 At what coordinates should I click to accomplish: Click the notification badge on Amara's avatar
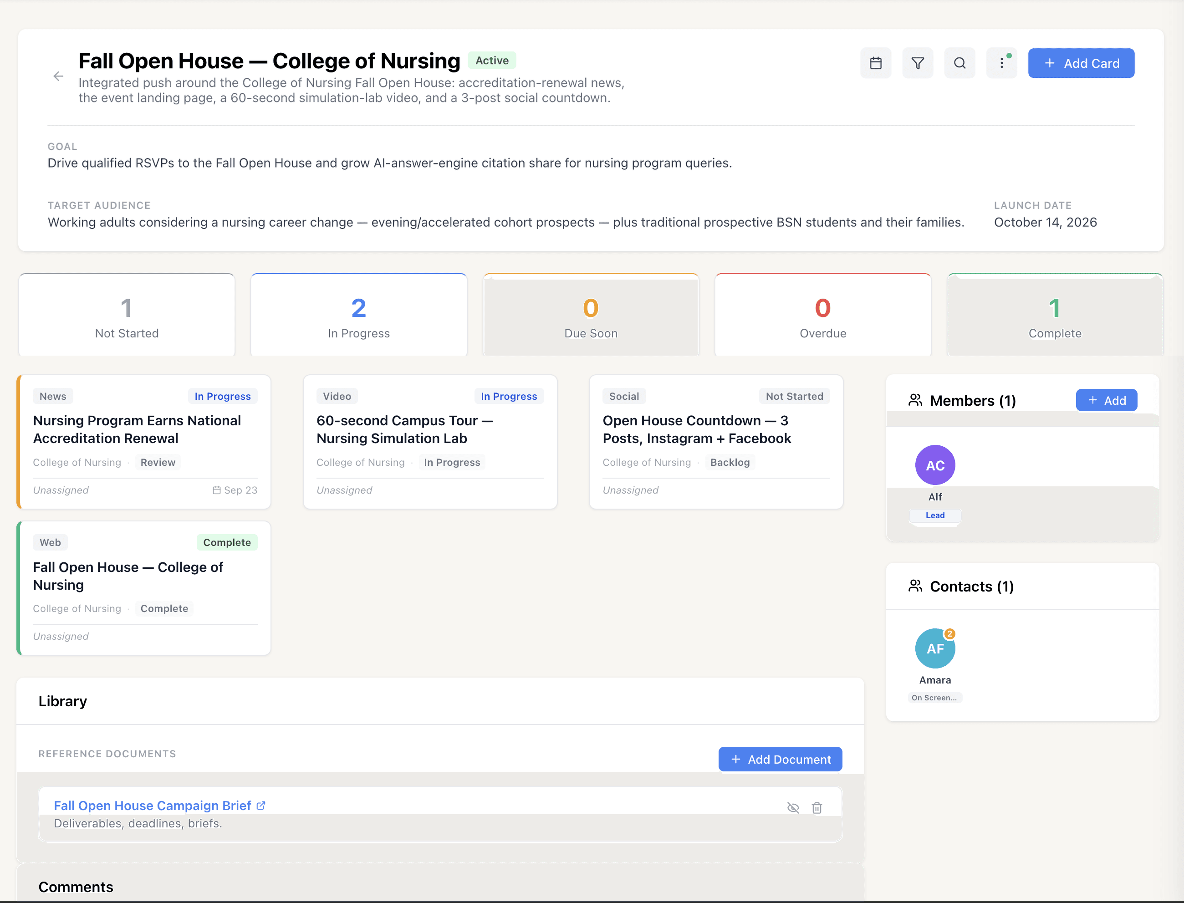(x=949, y=634)
